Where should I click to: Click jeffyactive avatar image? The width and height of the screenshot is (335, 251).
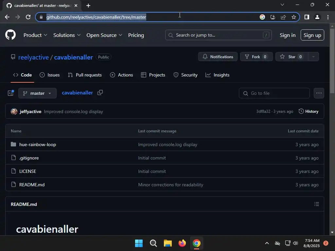coord(14,111)
